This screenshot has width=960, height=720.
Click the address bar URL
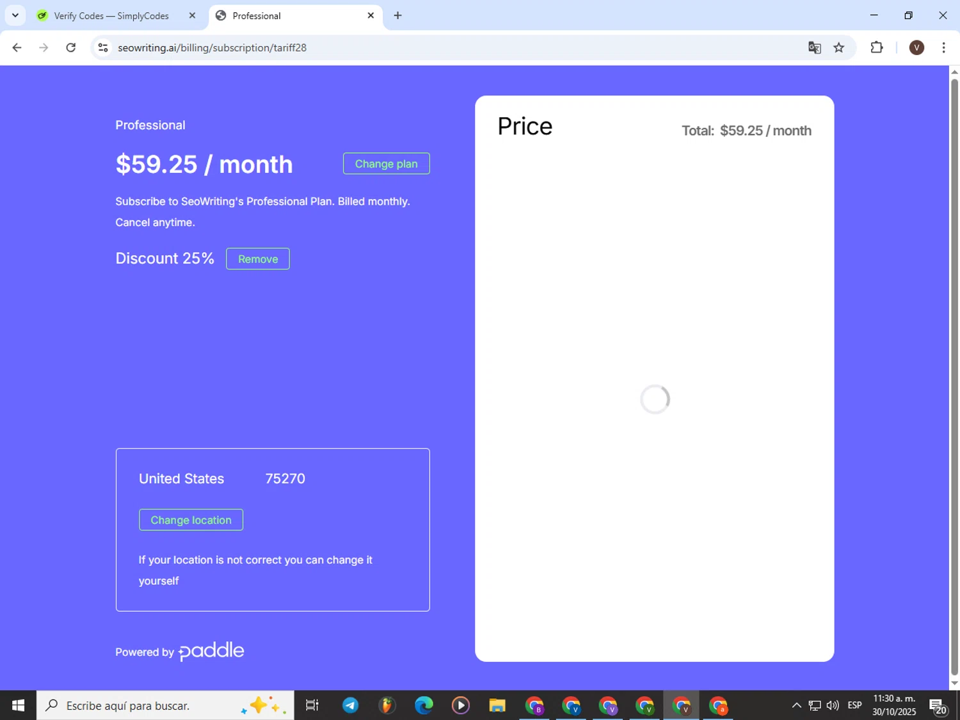point(212,48)
